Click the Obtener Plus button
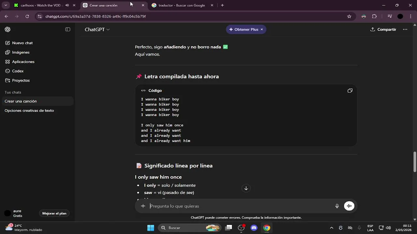 click(x=244, y=30)
